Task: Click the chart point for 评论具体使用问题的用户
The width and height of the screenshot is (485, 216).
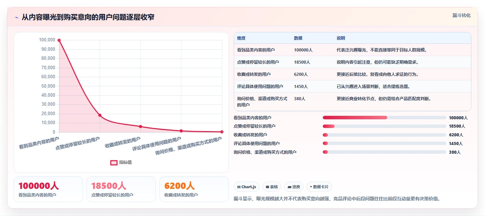Action: (181, 131)
